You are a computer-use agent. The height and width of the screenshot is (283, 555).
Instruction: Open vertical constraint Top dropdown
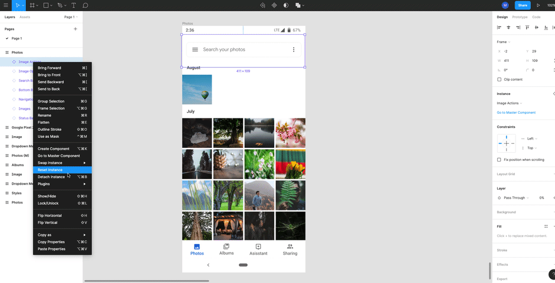[x=532, y=148]
